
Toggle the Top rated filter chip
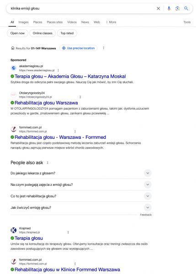coord(67,33)
